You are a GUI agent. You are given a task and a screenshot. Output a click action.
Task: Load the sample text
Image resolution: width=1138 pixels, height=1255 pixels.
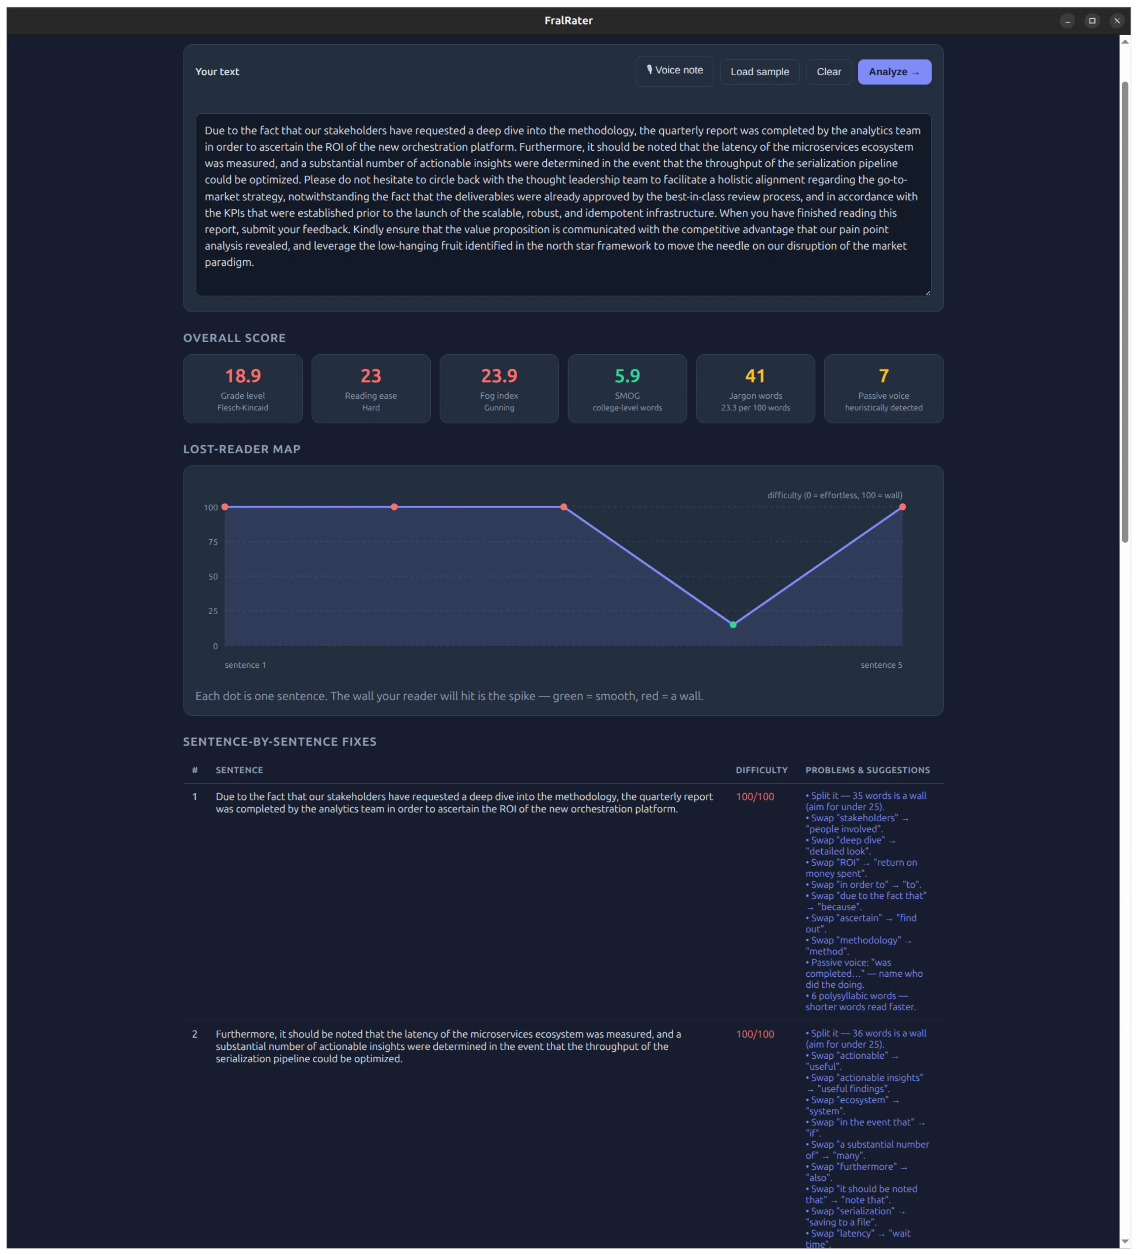[760, 72]
